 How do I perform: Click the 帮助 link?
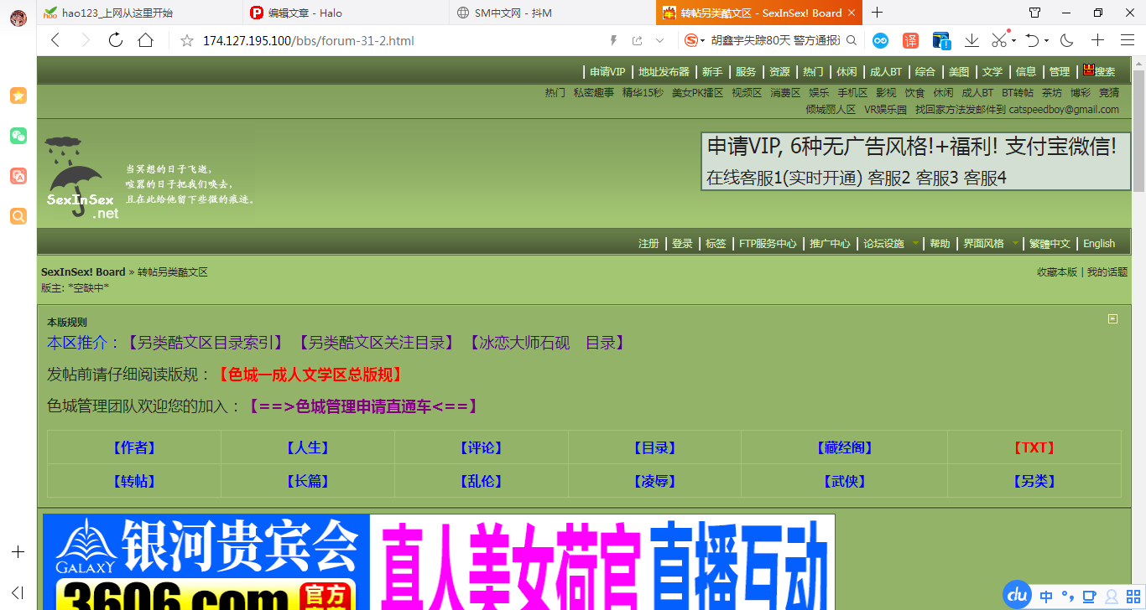[940, 244]
